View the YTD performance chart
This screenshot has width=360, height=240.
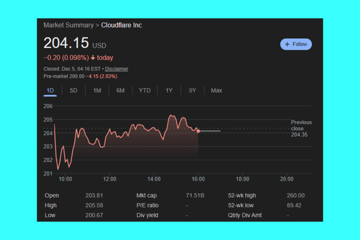click(144, 90)
